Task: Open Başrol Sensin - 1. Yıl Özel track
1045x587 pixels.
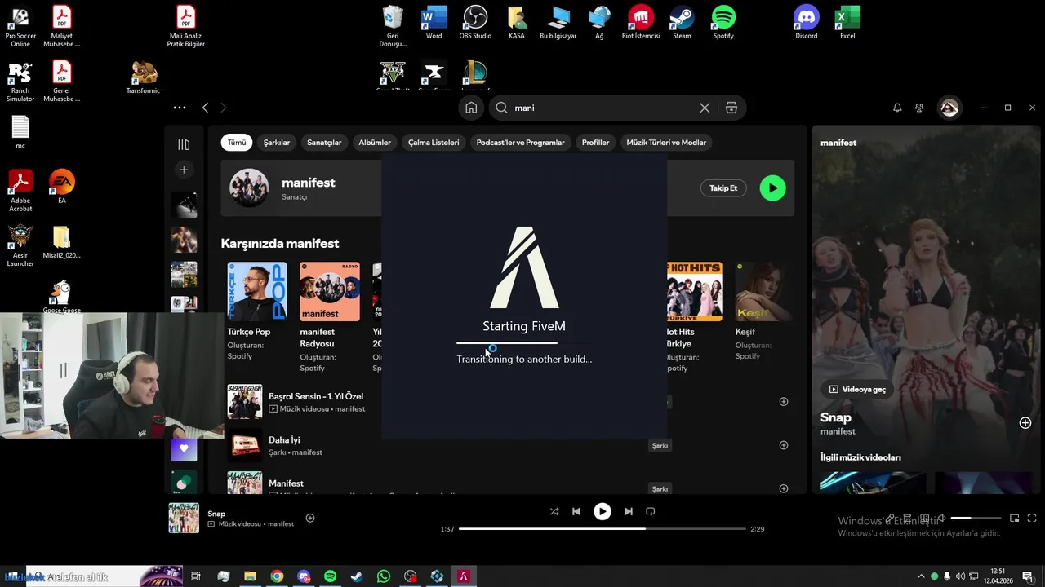Action: click(316, 396)
